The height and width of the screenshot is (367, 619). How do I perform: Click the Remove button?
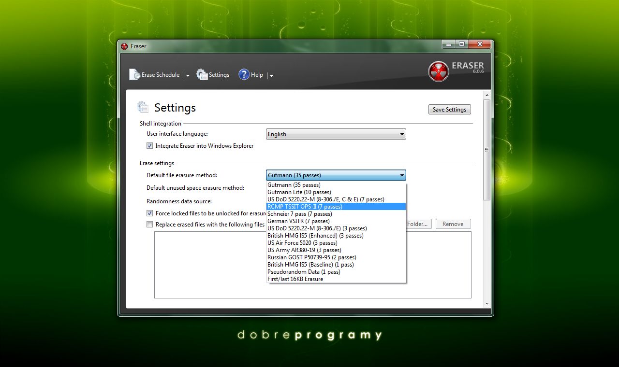coord(453,224)
